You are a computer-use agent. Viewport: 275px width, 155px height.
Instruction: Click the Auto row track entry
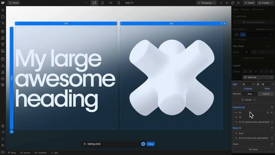tap(254, 133)
